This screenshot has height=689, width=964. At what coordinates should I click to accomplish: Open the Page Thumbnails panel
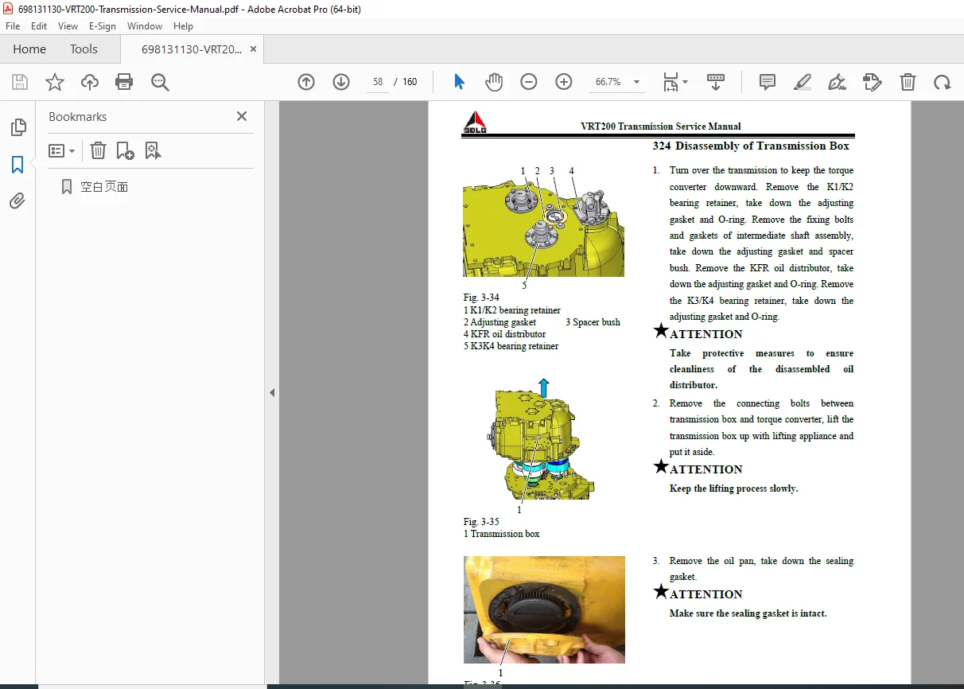pyautogui.click(x=17, y=127)
